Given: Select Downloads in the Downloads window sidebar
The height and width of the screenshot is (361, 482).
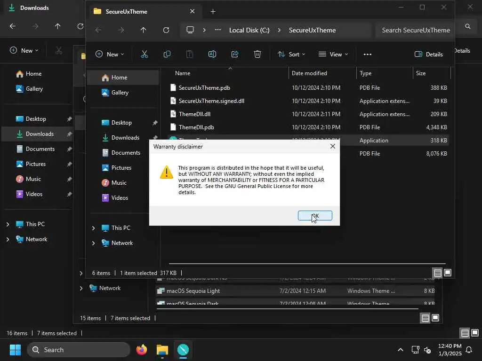Looking at the screenshot, I should (x=37, y=134).
